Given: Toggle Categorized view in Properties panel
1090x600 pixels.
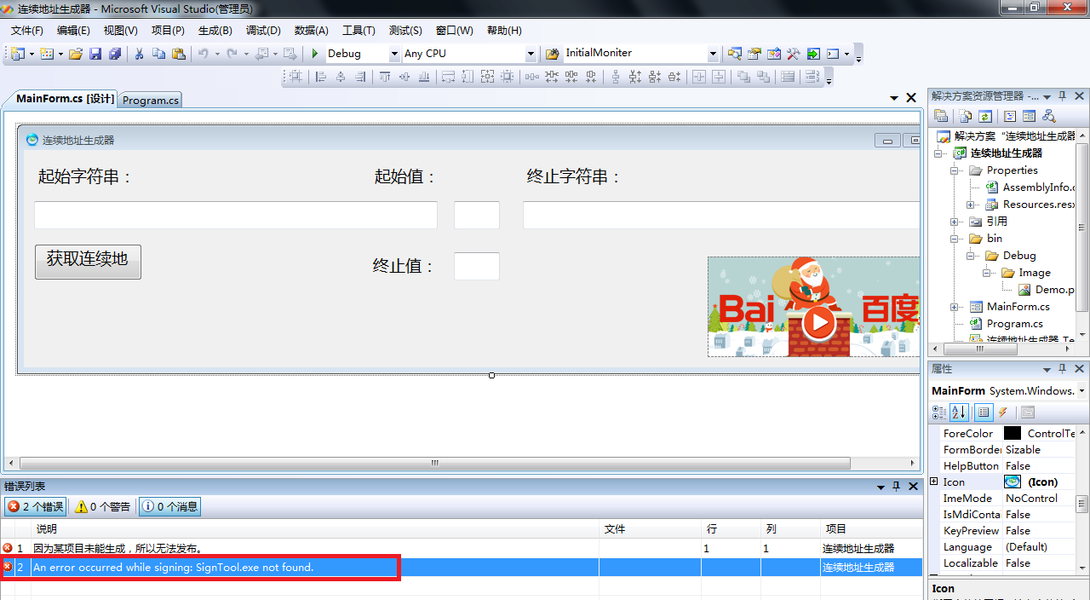Looking at the screenshot, I should tap(939, 412).
